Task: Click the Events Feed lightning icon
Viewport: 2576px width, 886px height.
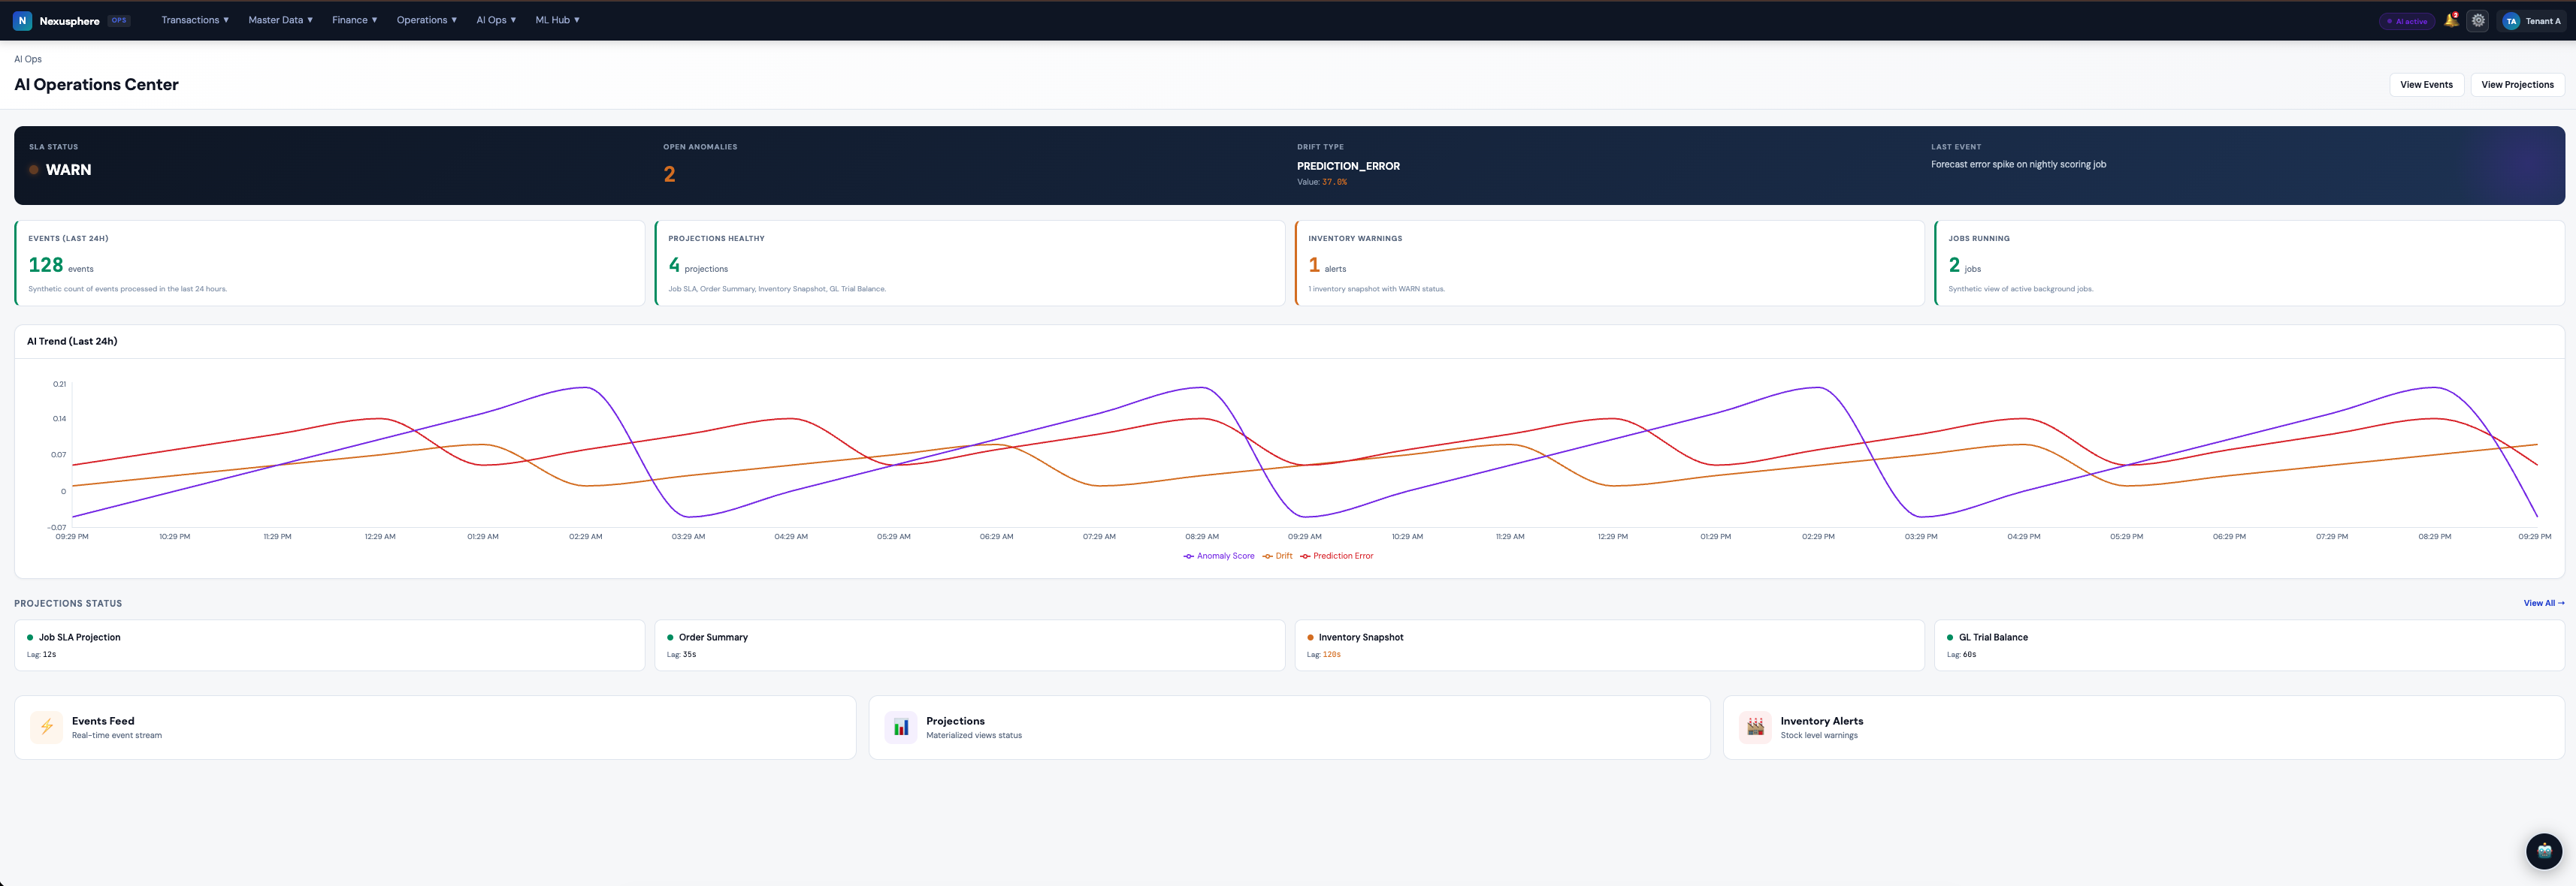Action: click(46, 727)
